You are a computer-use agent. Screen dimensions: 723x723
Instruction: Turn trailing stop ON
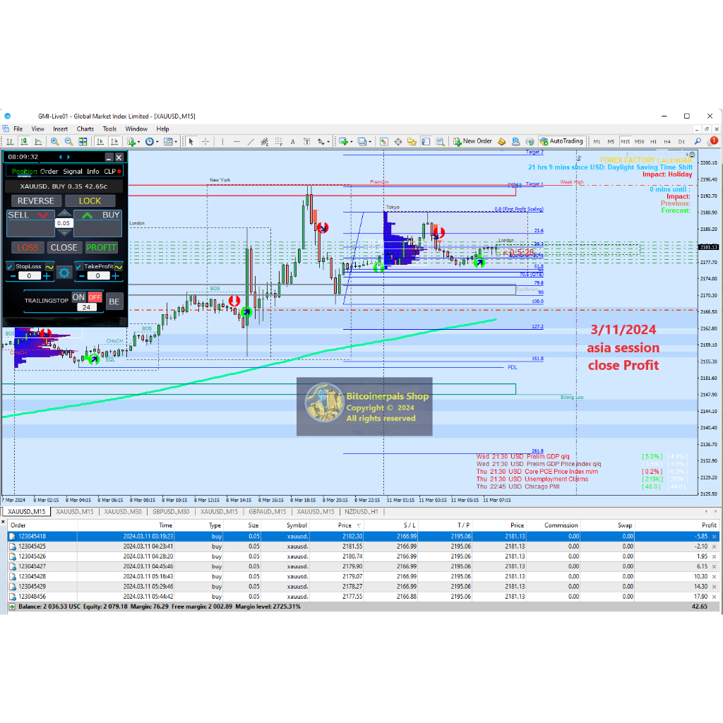[78, 297]
